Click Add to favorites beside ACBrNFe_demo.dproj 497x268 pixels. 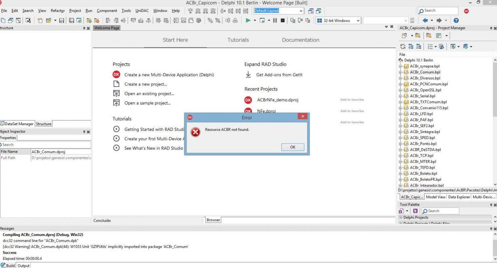pyautogui.click(x=352, y=100)
